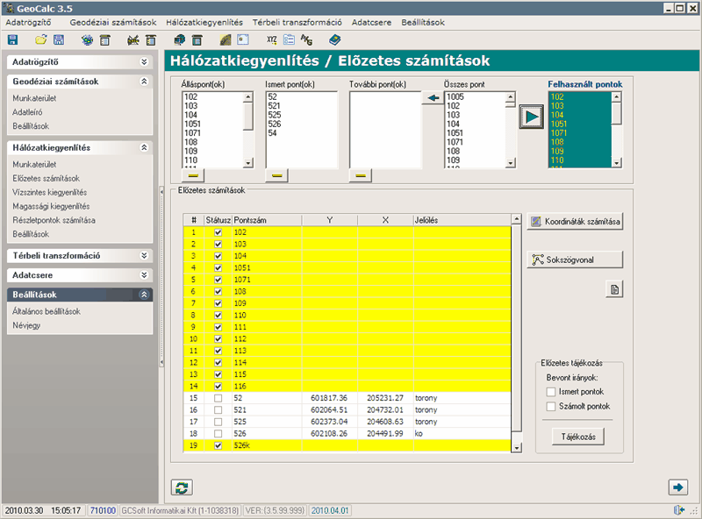702x519 pixels.
Task: Click the Koordináták számítása button
Action: pyautogui.click(x=575, y=221)
